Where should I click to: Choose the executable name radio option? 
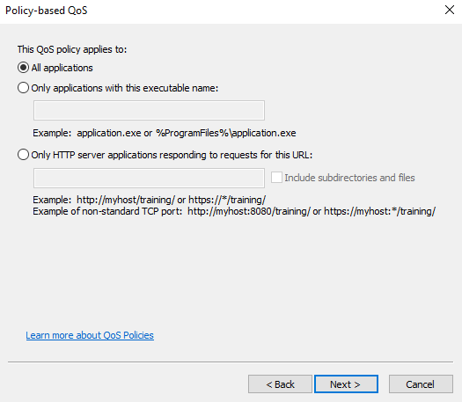[x=23, y=88]
